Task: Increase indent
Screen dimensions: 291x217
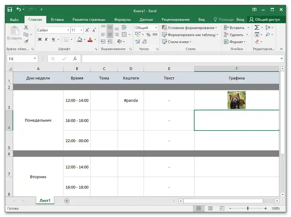Action: 110,42
